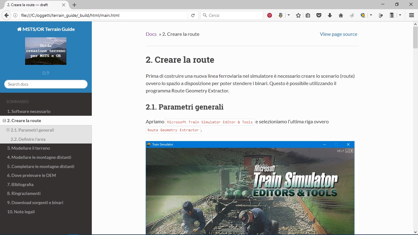
Task: Click the red heart extension icon
Action: coord(270,15)
